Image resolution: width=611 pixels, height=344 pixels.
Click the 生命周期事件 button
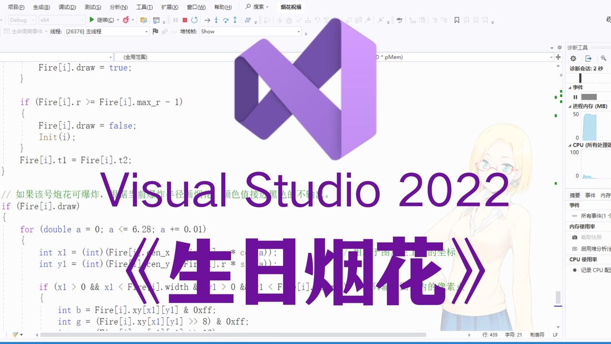click(25, 32)
